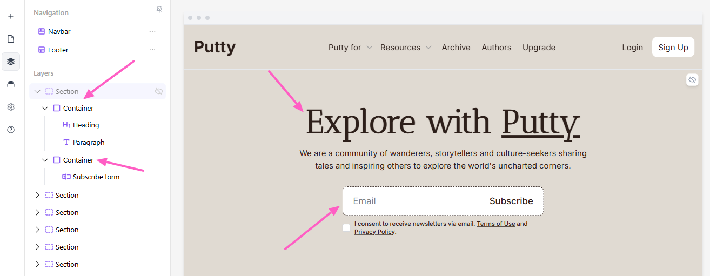Select the Layers stack icon
The image size is (710, 276).
click(11, 62)
